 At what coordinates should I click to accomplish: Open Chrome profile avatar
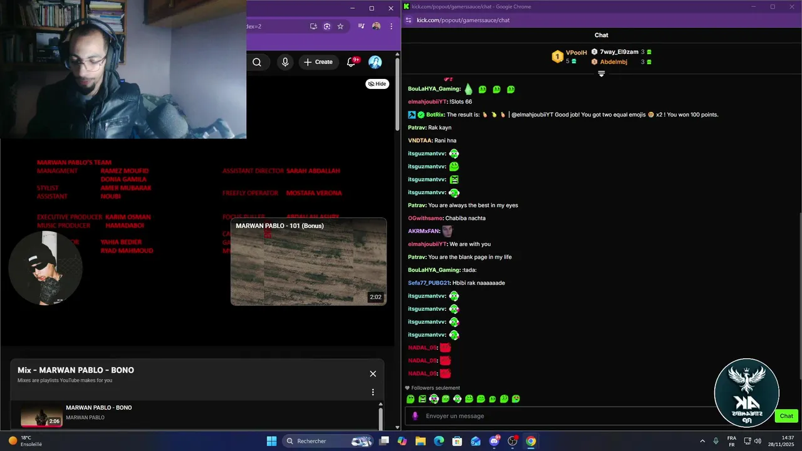coord(376,26)
